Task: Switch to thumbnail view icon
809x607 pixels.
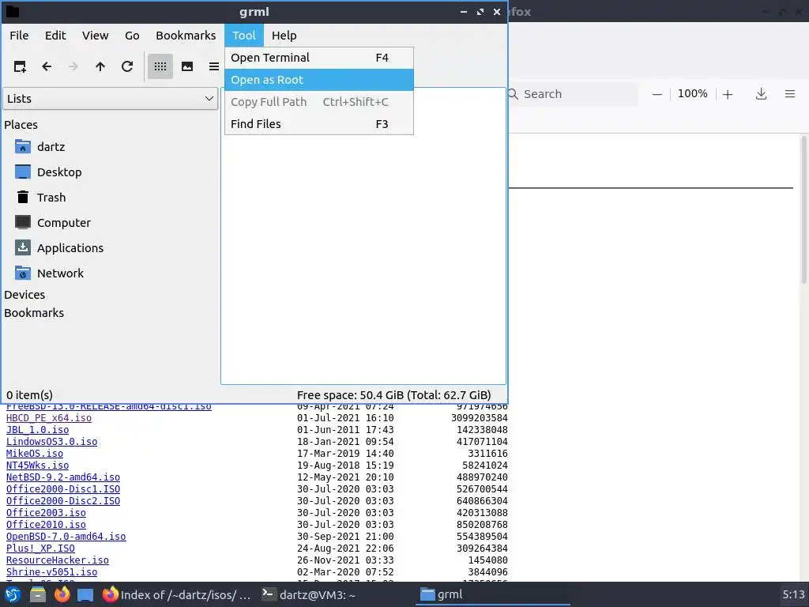Action: click(x=187, y=66)
